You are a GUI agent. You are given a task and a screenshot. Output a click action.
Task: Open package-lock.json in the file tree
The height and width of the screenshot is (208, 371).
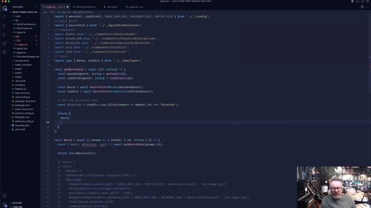click(x=25, y=101)
